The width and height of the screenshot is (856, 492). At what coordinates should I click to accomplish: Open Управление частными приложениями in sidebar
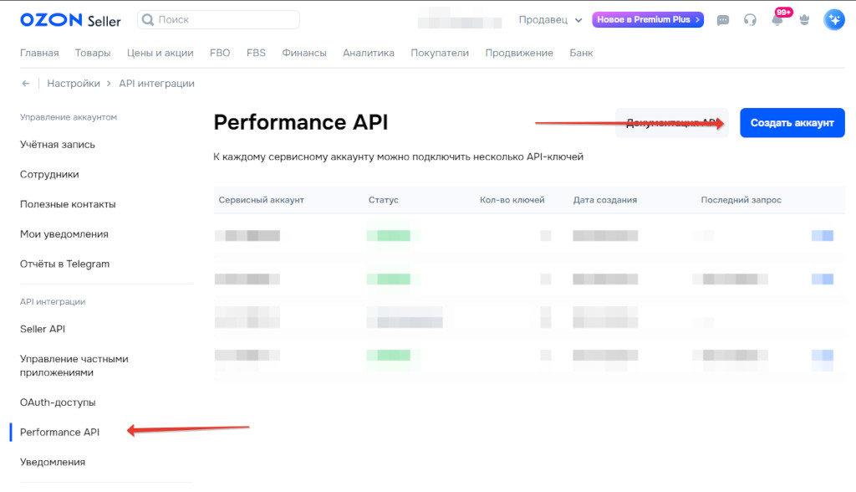tap(74, 366)
